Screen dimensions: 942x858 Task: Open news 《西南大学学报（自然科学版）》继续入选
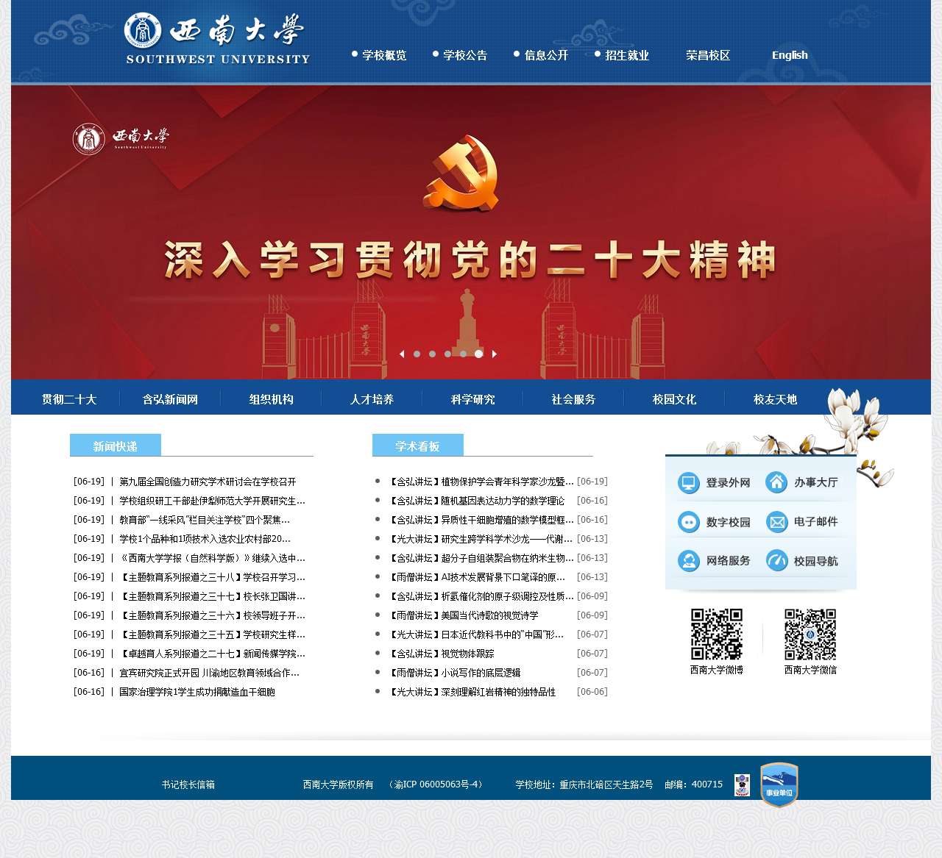[x=212, y=558]
